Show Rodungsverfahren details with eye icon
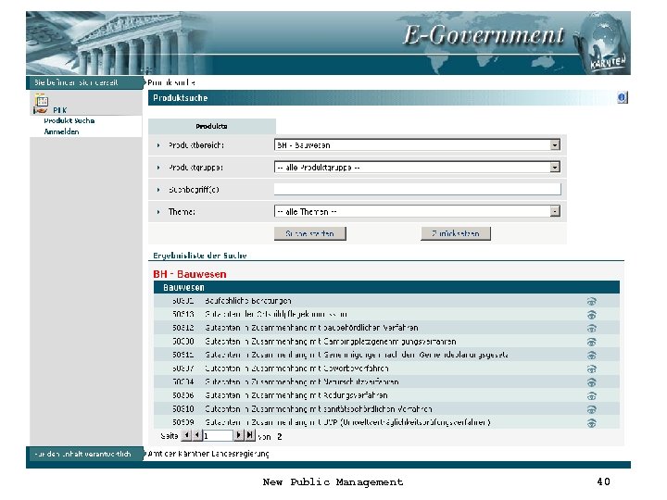Image resolution: width=667 pixels, height=500 pixels. tap(591, 396)
